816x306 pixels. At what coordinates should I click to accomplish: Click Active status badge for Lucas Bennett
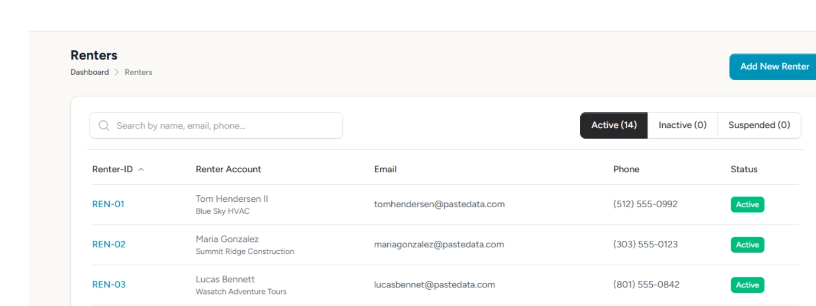(747, 285)
